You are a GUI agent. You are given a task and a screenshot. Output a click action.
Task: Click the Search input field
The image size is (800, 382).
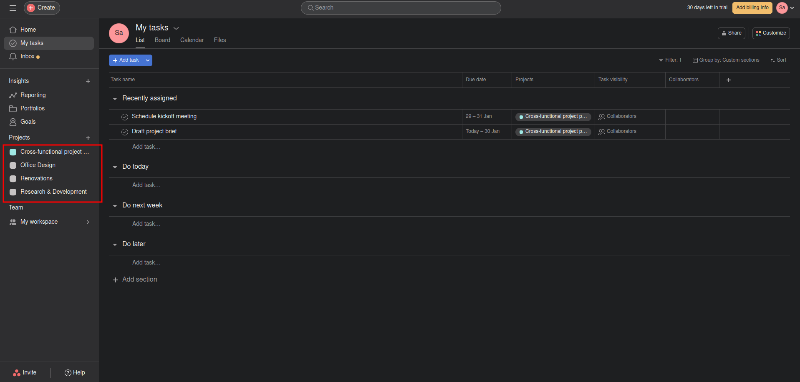coord(401,8)
